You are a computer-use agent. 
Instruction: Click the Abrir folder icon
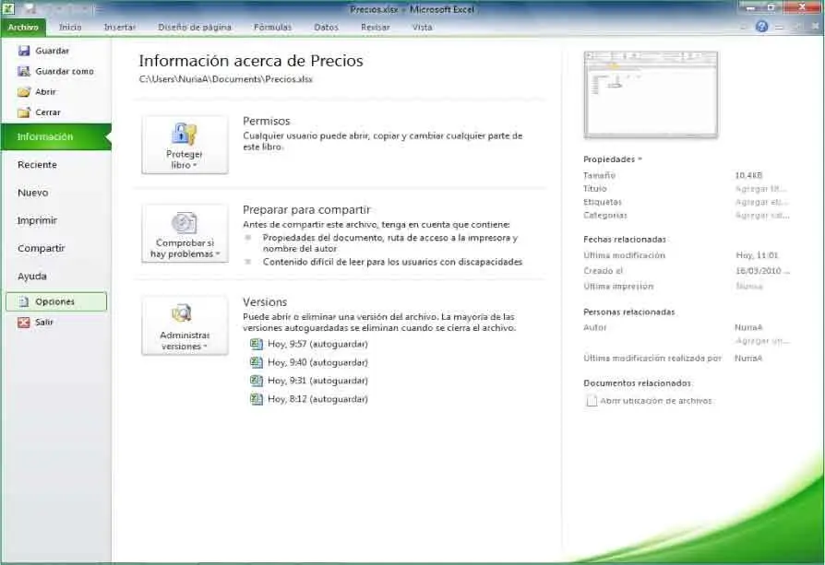(x=24, y=92)
